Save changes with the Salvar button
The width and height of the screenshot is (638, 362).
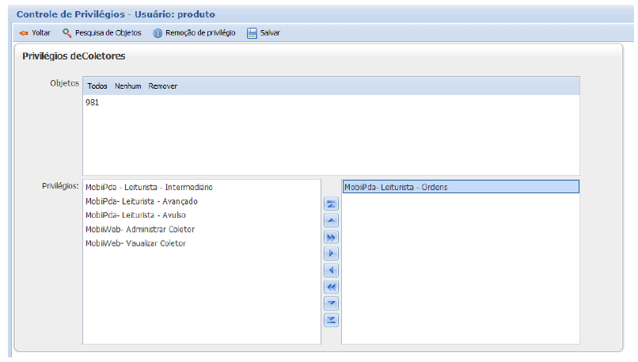coord(264,33)
